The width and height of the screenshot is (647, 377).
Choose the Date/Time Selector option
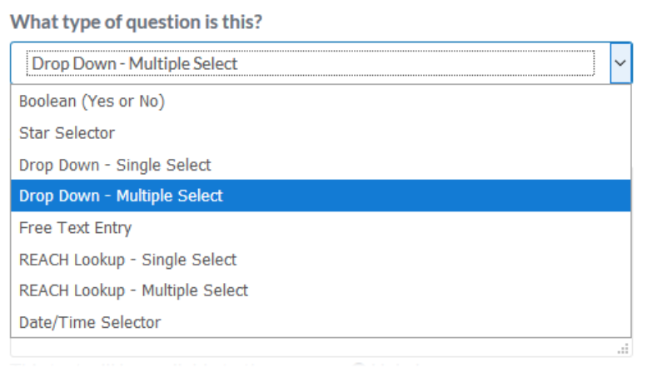pos(90,322)
